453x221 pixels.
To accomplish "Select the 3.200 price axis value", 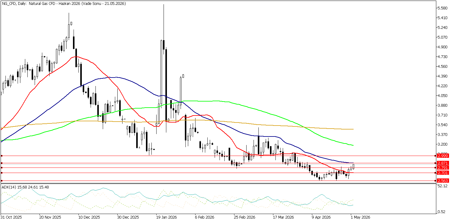I will pyautogui.click(x=443, y=144).
